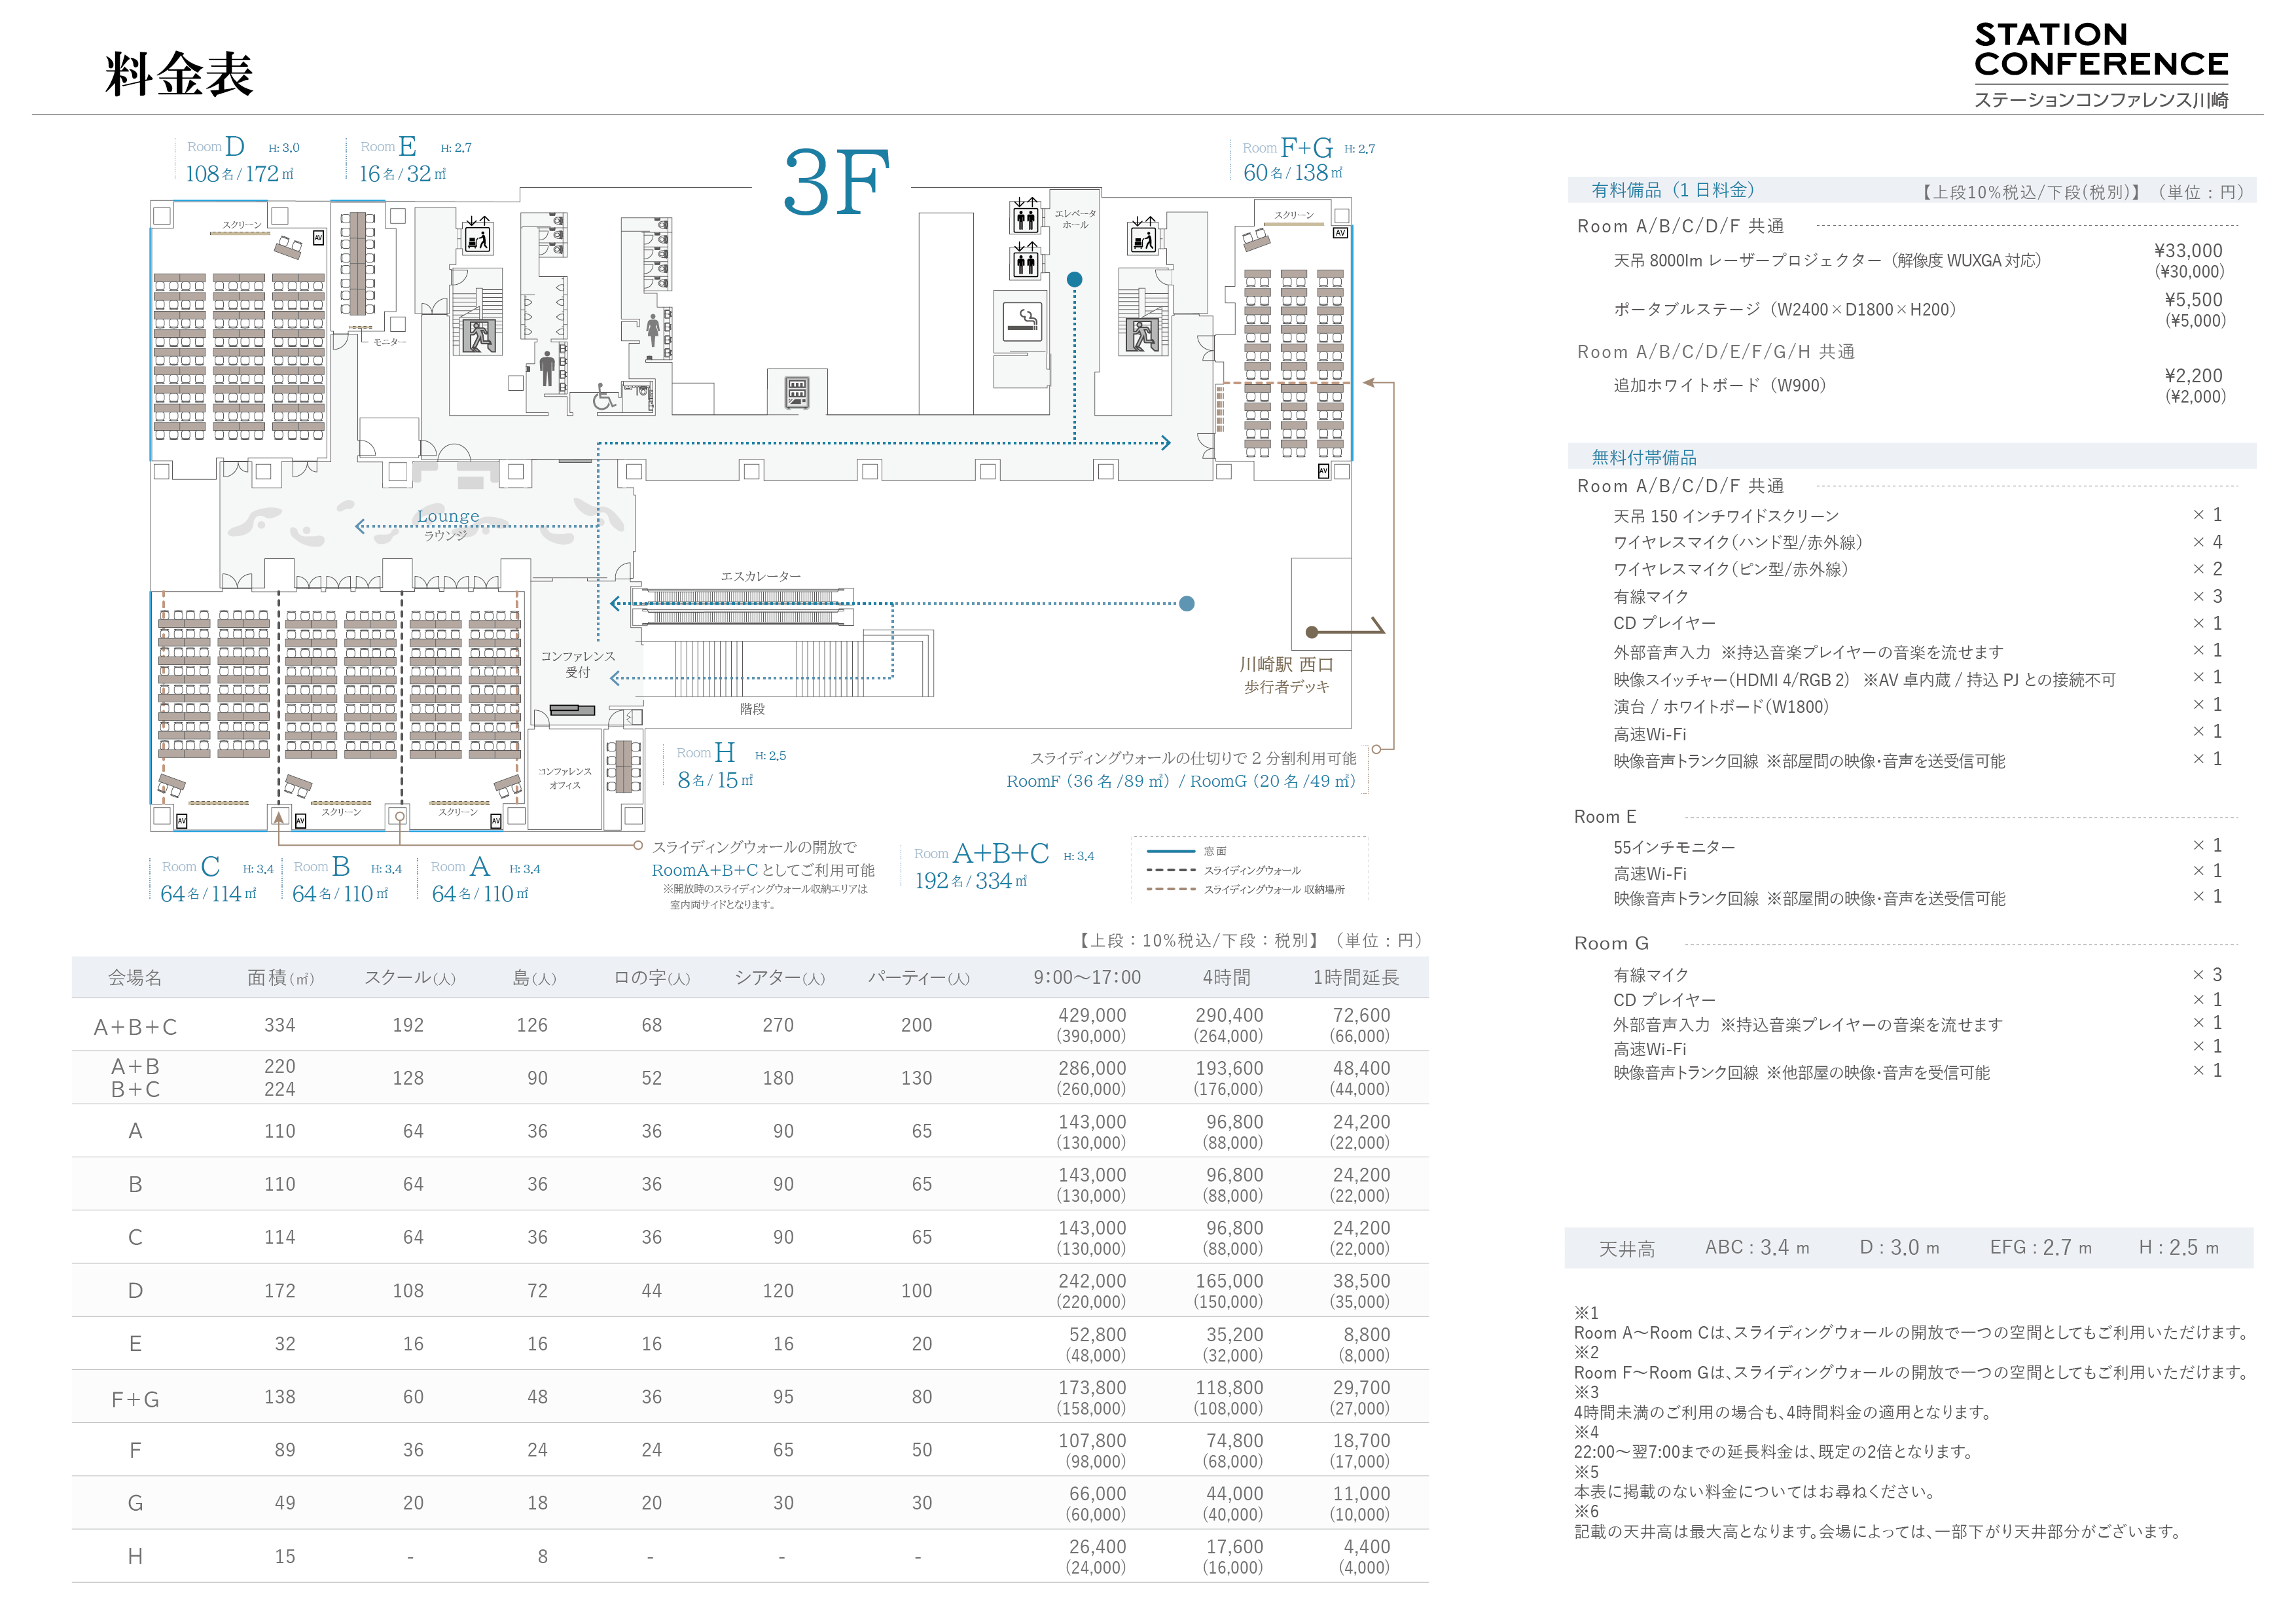
Task: Click the 無料付帯備品 section header
Action: (x=1643, y=457)
